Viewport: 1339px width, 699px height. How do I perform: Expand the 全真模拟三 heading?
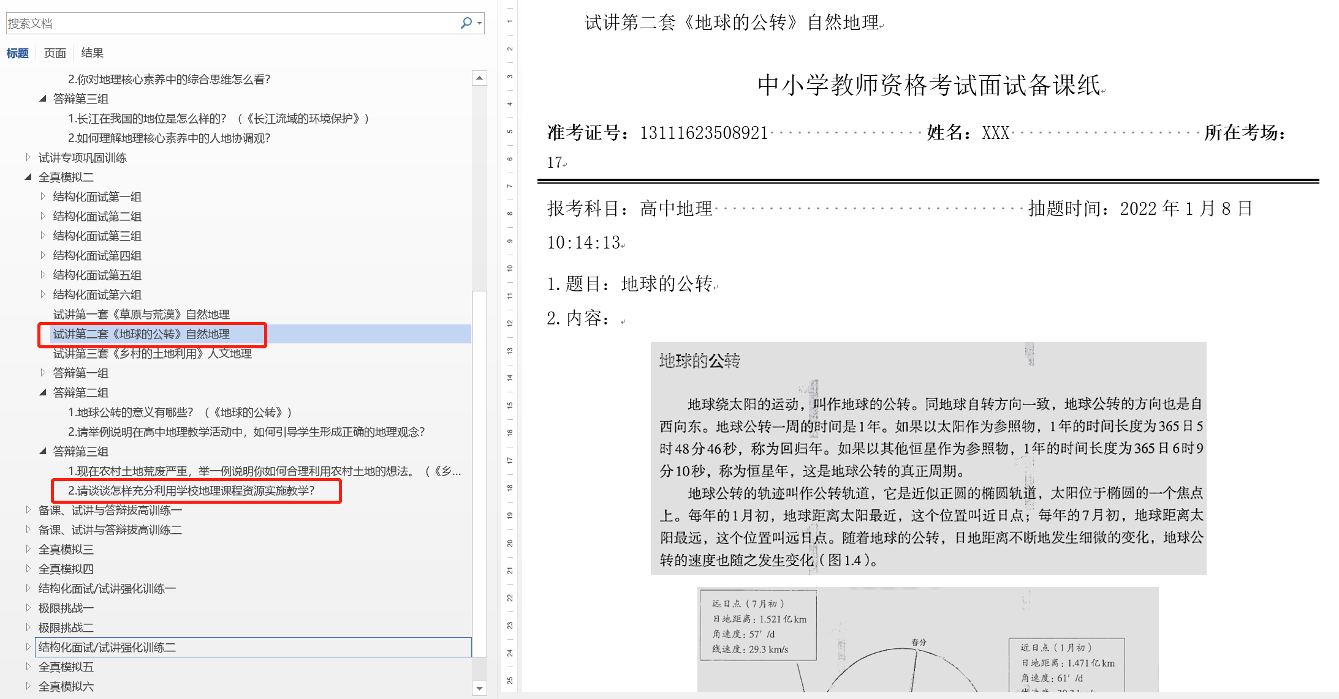[28, 549]
